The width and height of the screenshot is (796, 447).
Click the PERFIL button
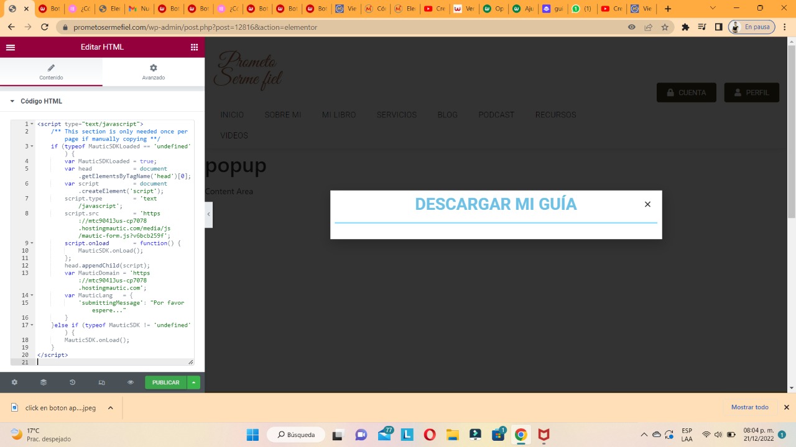[x=752, y=93]
